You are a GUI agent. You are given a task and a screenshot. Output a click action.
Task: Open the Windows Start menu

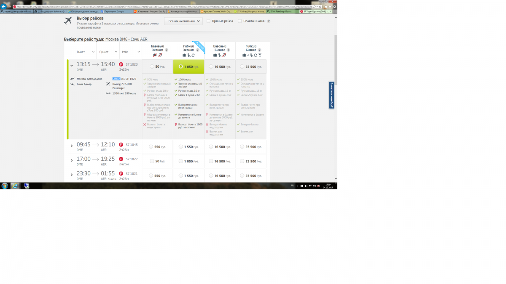5,186
